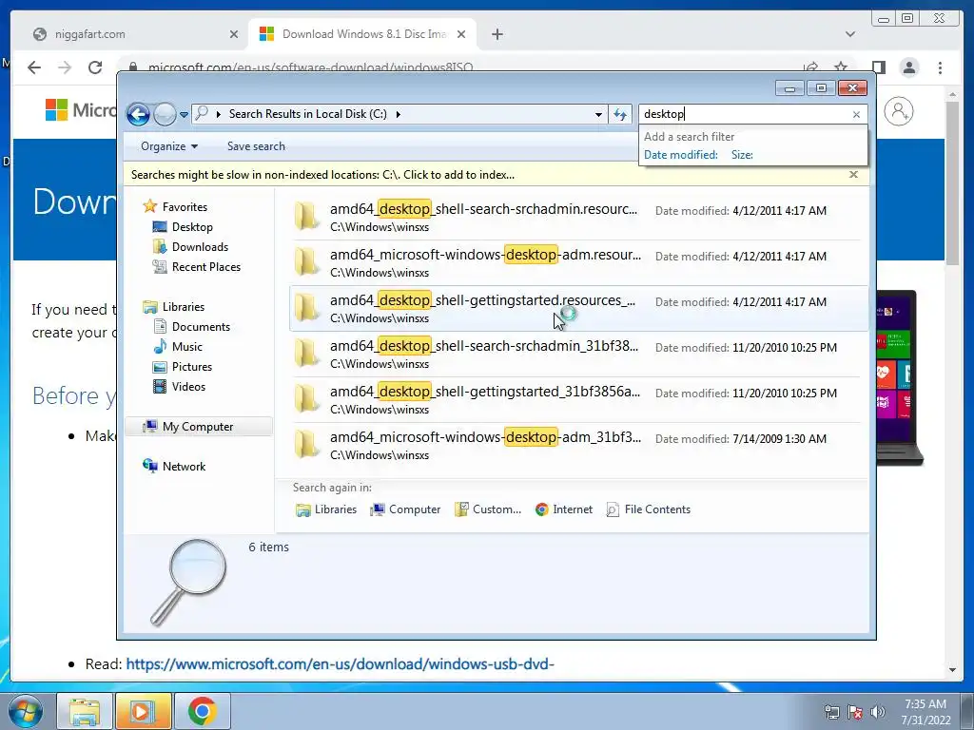Open Chrome three-dot menu
This screenshot has height=730, width=974.
click(940, 67)
